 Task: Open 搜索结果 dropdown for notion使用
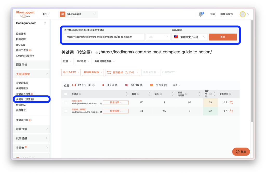pyautogui.click(x=116, y=102)
